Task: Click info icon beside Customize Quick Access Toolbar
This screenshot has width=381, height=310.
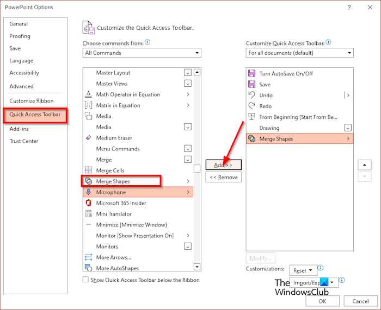Action: point(328,42)
